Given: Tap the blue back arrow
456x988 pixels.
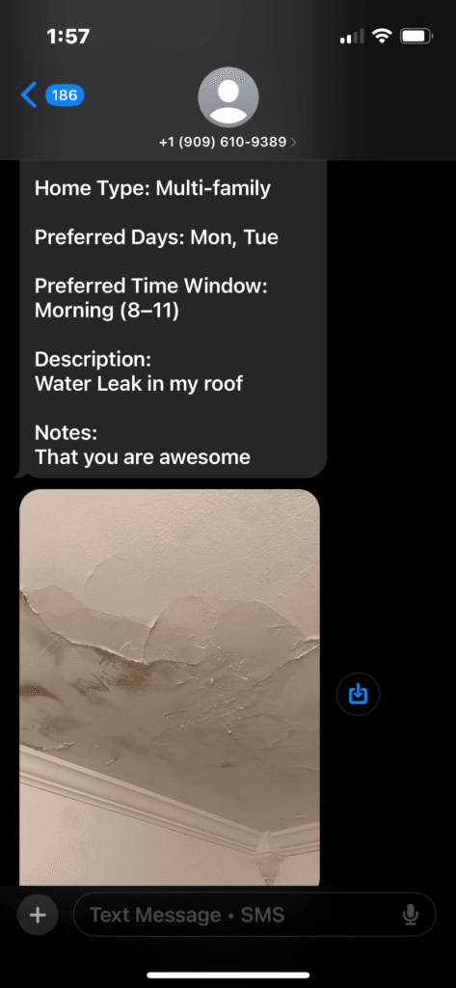Looking at the screenshot, I should (x=29, y=96).
